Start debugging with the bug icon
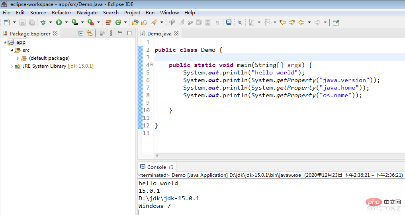Image resolution: width=405 pixels, height=215 pixels. pyautogui.click(x=43, y=22)
